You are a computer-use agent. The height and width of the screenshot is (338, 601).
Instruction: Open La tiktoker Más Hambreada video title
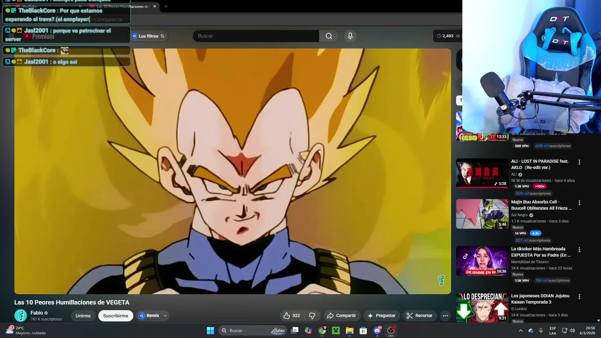coord(541,252)
